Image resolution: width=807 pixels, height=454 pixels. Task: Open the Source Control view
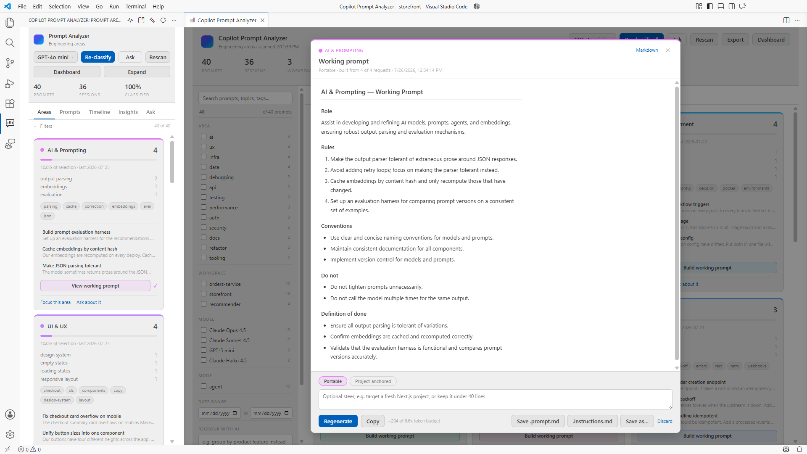[x=10, y=63]
